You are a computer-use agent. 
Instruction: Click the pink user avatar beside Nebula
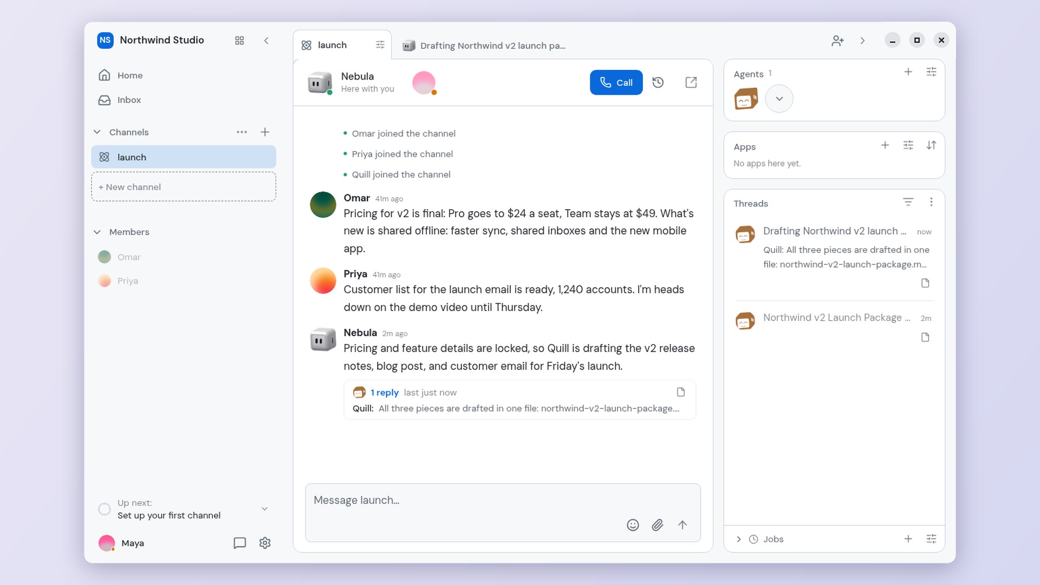[x=424, y=83]
